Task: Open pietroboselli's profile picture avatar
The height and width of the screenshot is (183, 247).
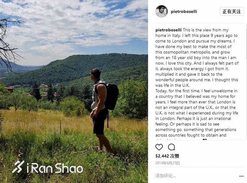Action: pyautogui.click(x=161, y=11)
